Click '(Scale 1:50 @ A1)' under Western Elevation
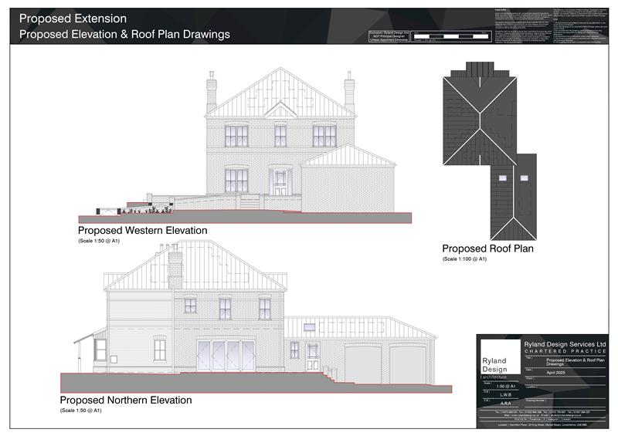This screenshot has width=618, height=436. point(99,241)
